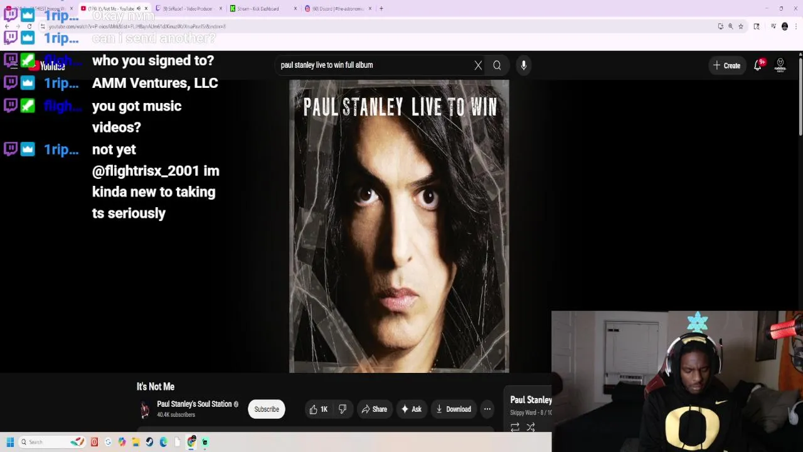This screenshot has height=452, width=803.
Task: Close the SirRude1 Video Producer tab
Action: (221, 9)
